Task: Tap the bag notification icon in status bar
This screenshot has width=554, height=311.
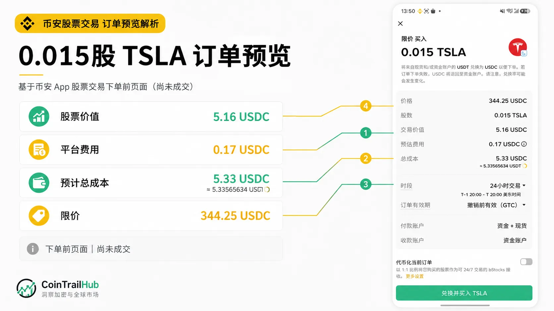Action: coord(433,11)
